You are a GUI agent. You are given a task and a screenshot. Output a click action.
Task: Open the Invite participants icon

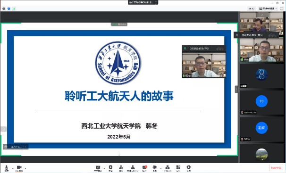[x=121, y=168]
